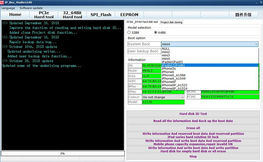Choose iPhone6_A1549 in boot list

click(x=210, y=79)
